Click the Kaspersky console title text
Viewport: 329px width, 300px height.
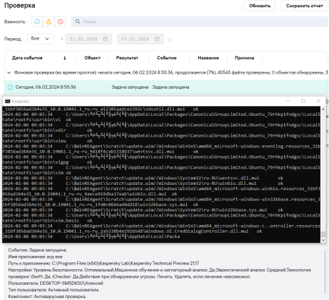pyautogui.click(x=20, y=101)
